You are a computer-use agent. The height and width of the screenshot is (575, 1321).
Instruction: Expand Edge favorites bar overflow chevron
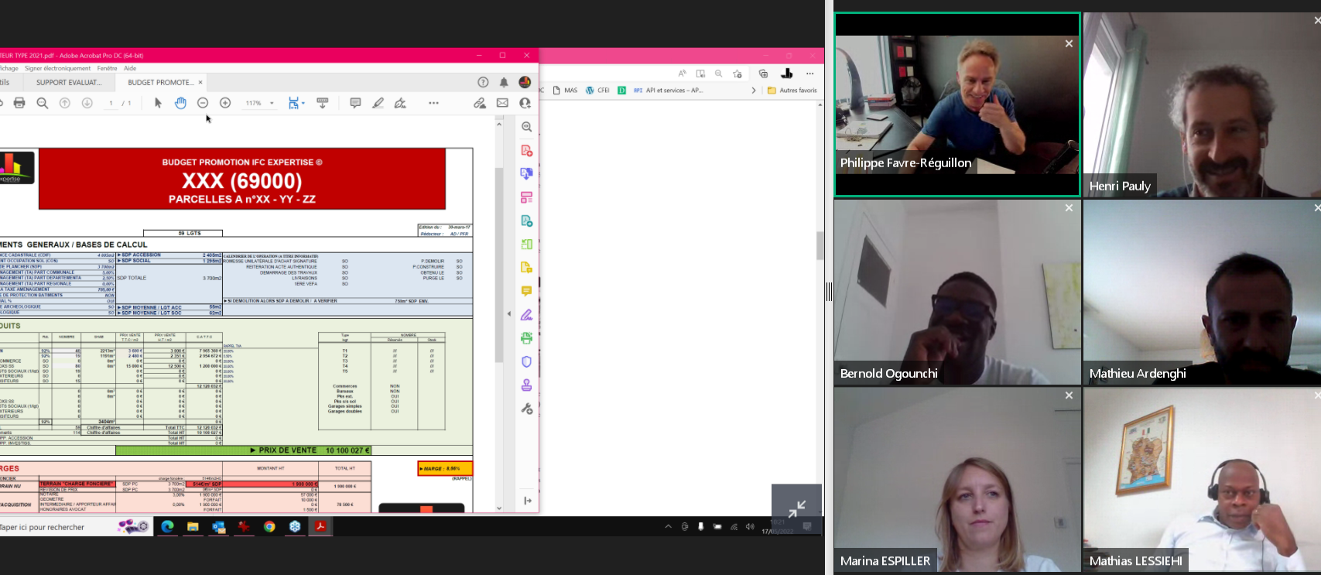coord(754,91)
